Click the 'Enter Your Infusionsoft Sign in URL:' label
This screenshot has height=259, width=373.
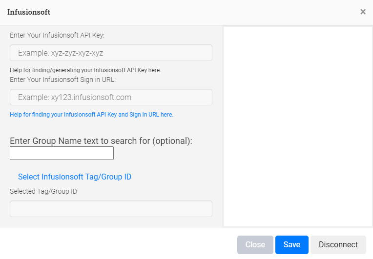[63, 80]
